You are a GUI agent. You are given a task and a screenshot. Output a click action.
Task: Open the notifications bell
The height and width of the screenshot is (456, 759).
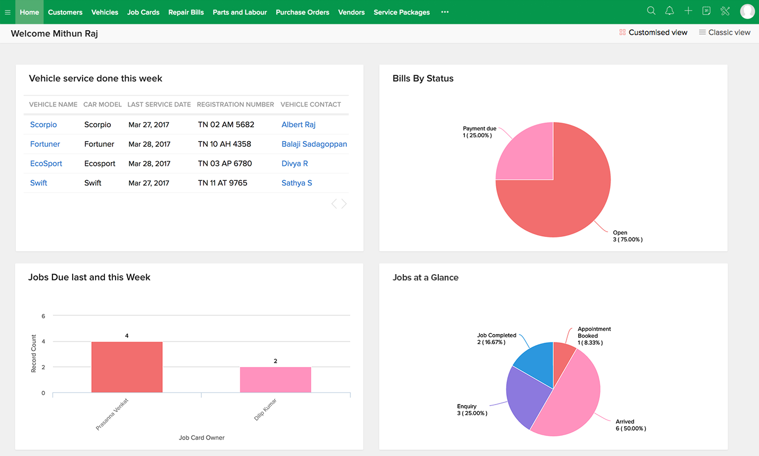click(x=669, y=11)
